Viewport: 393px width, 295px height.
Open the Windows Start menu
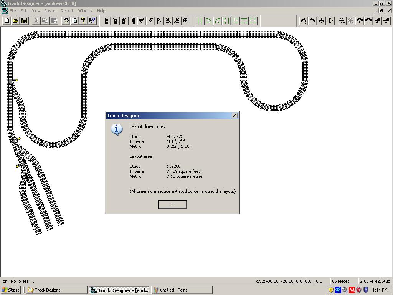point(11,290)
